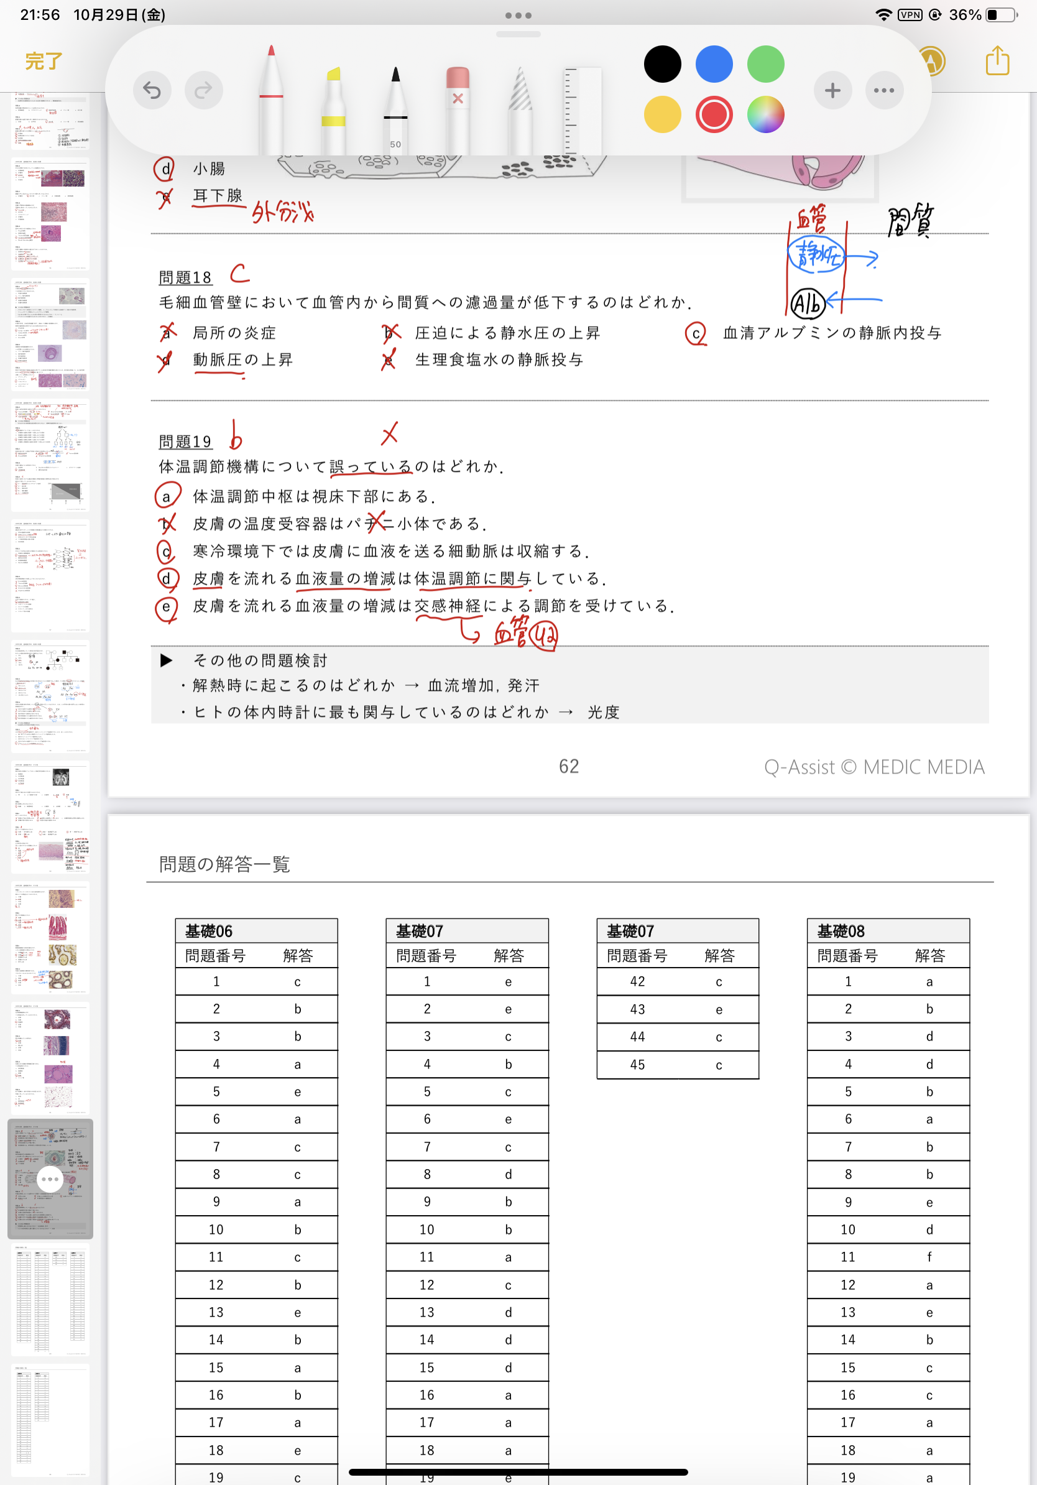Open the four-column answer table page thumbnail
The width and height of the screenshot is (1037, 1485).
click(x=50, y=1300)
